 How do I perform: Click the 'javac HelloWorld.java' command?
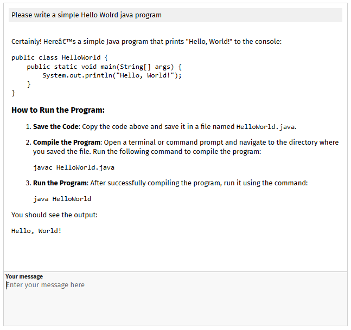74,167
